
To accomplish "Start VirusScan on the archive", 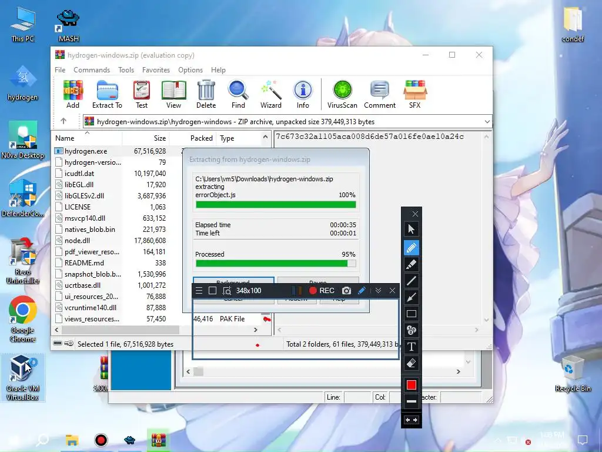I will (342, 94).
